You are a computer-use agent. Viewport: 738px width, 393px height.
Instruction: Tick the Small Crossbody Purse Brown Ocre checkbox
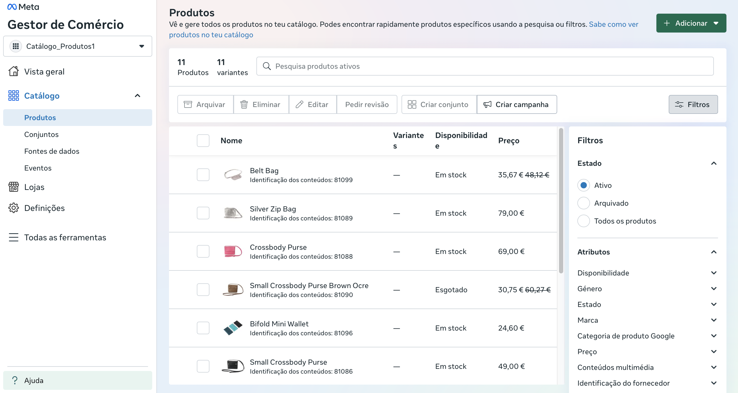[203, 290]
